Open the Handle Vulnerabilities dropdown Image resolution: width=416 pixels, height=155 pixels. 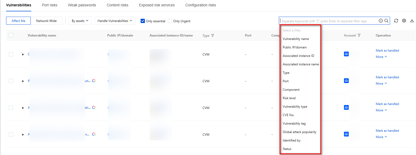pos(115,21)
